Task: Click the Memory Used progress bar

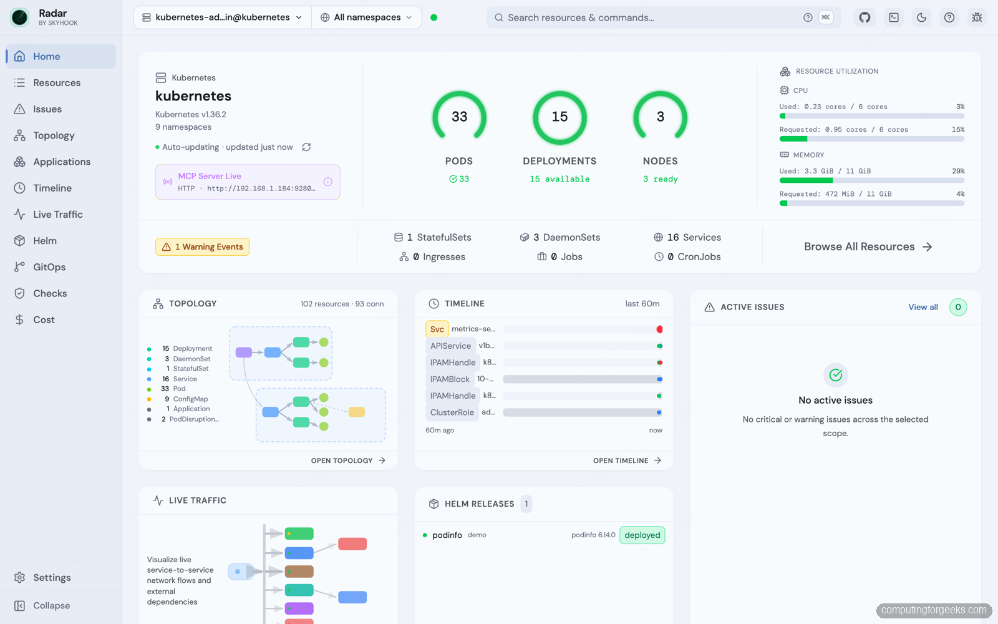Action: click(872, 180)
